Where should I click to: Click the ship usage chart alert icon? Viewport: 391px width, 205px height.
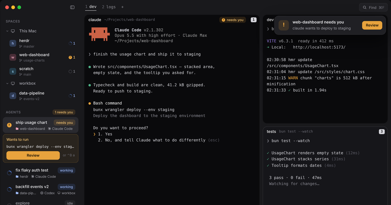click(x=9, y=125)
